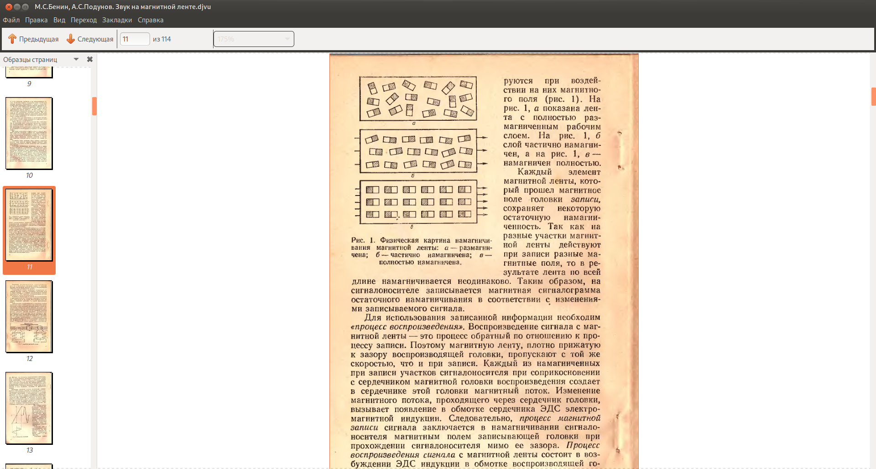Open the Вид menu

tap(59, 20)
